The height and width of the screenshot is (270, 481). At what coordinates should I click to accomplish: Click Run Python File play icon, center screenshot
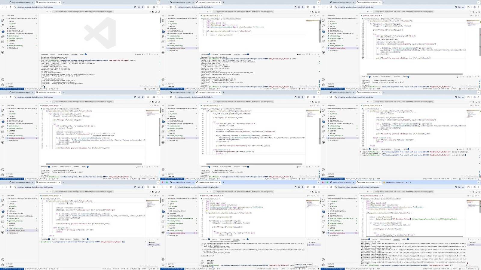[x=311, y=105]
